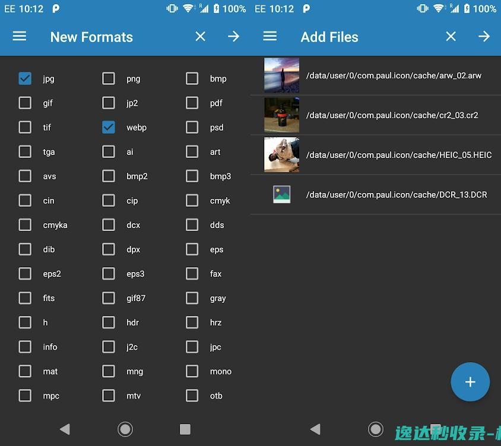
Task: Tap the dib format label
Action: [x=49, y=249]
